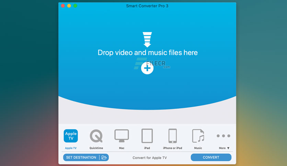The width and height of the screenshot is (287, 166).
Task: Click the SET DESTINATION button
Action: tap(86, 157)
